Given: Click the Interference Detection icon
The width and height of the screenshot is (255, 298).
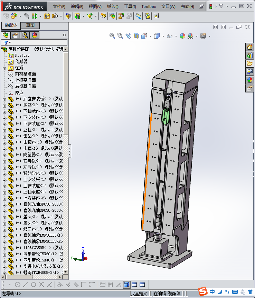Looking at the screenshot, I should [138, 16].
